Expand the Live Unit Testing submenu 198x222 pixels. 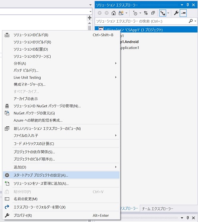tap(116, 77)
